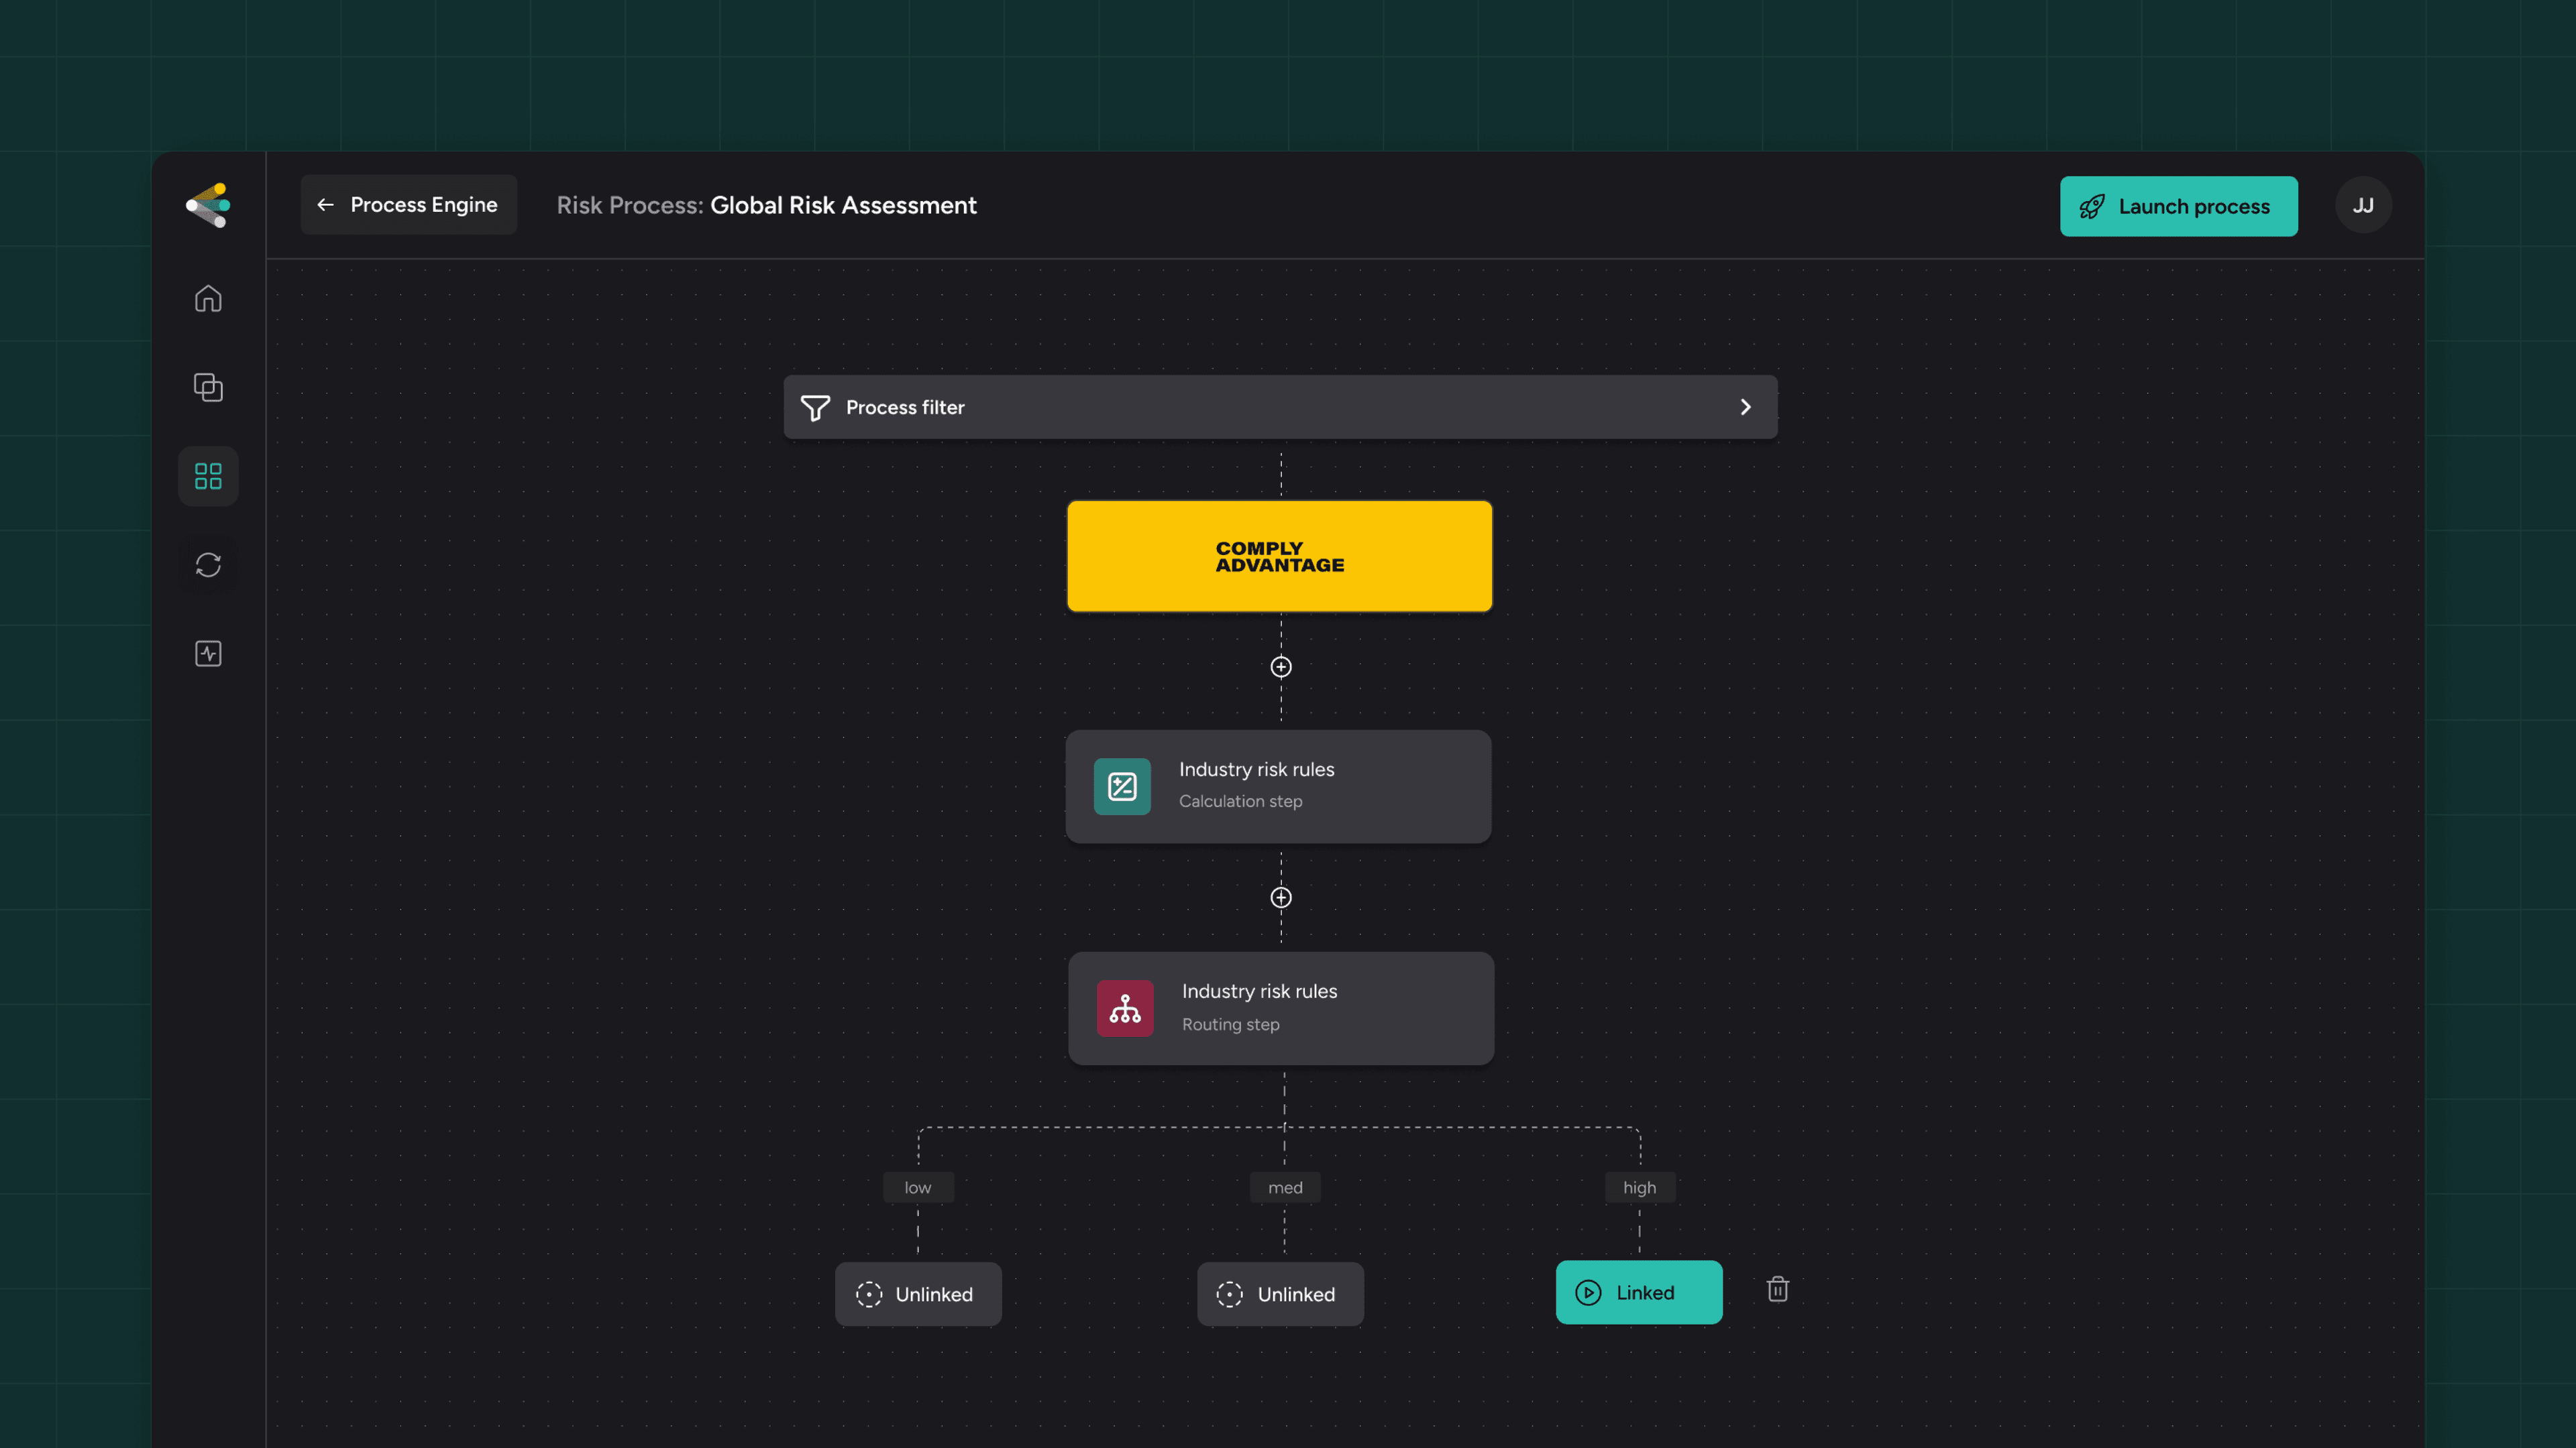Delete the Linked branch with trash icon
Image resolution: width=2576 pixels, height=1448 pixels.
coord(1778,1289)
